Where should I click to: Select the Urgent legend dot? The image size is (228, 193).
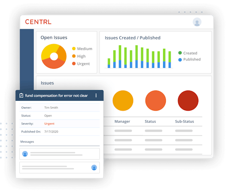tap(74, 63)
